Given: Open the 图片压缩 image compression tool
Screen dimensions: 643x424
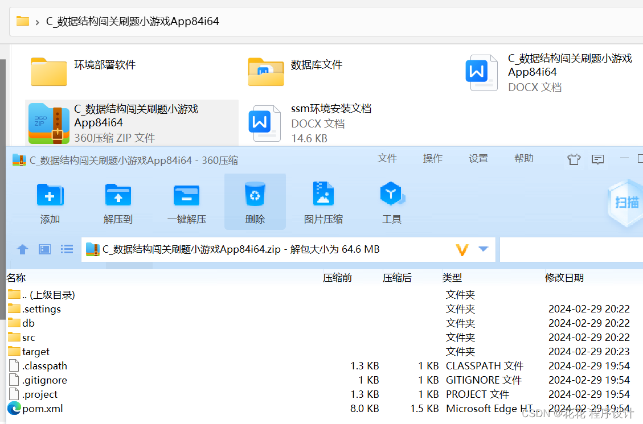Looking at the screenshot, I should tap(323, 201).
